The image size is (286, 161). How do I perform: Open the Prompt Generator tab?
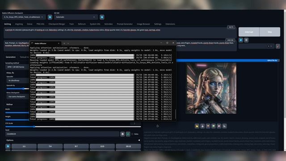point(125,24)
